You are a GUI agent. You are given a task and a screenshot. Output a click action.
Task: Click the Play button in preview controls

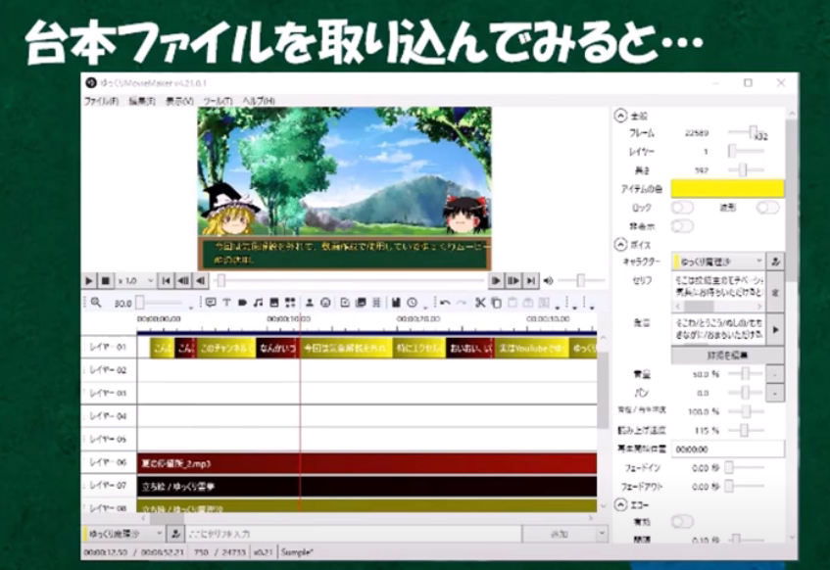tap(89, 281)
